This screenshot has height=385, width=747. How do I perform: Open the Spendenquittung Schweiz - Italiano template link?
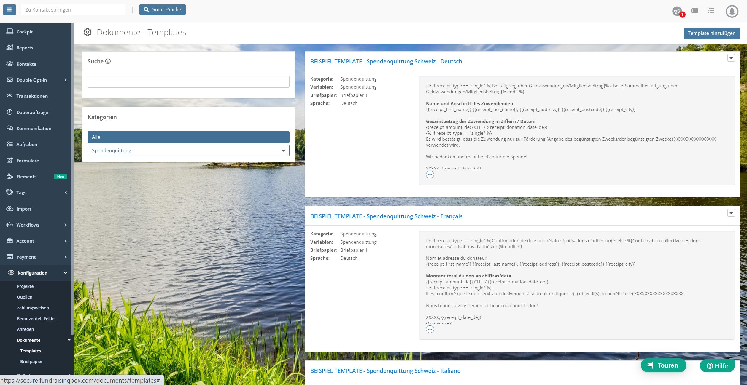click(x=385, y=371)
